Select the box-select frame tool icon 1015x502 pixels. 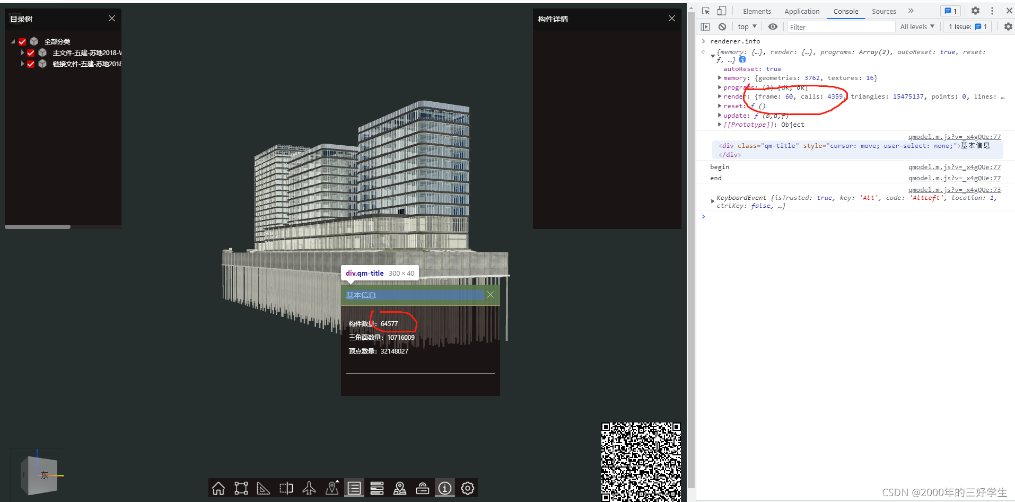pos(241,488)
